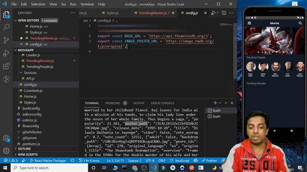This screenshot has height=172, width=307.
Task: Split the editor to the right
Action: [x=224, y=13]
